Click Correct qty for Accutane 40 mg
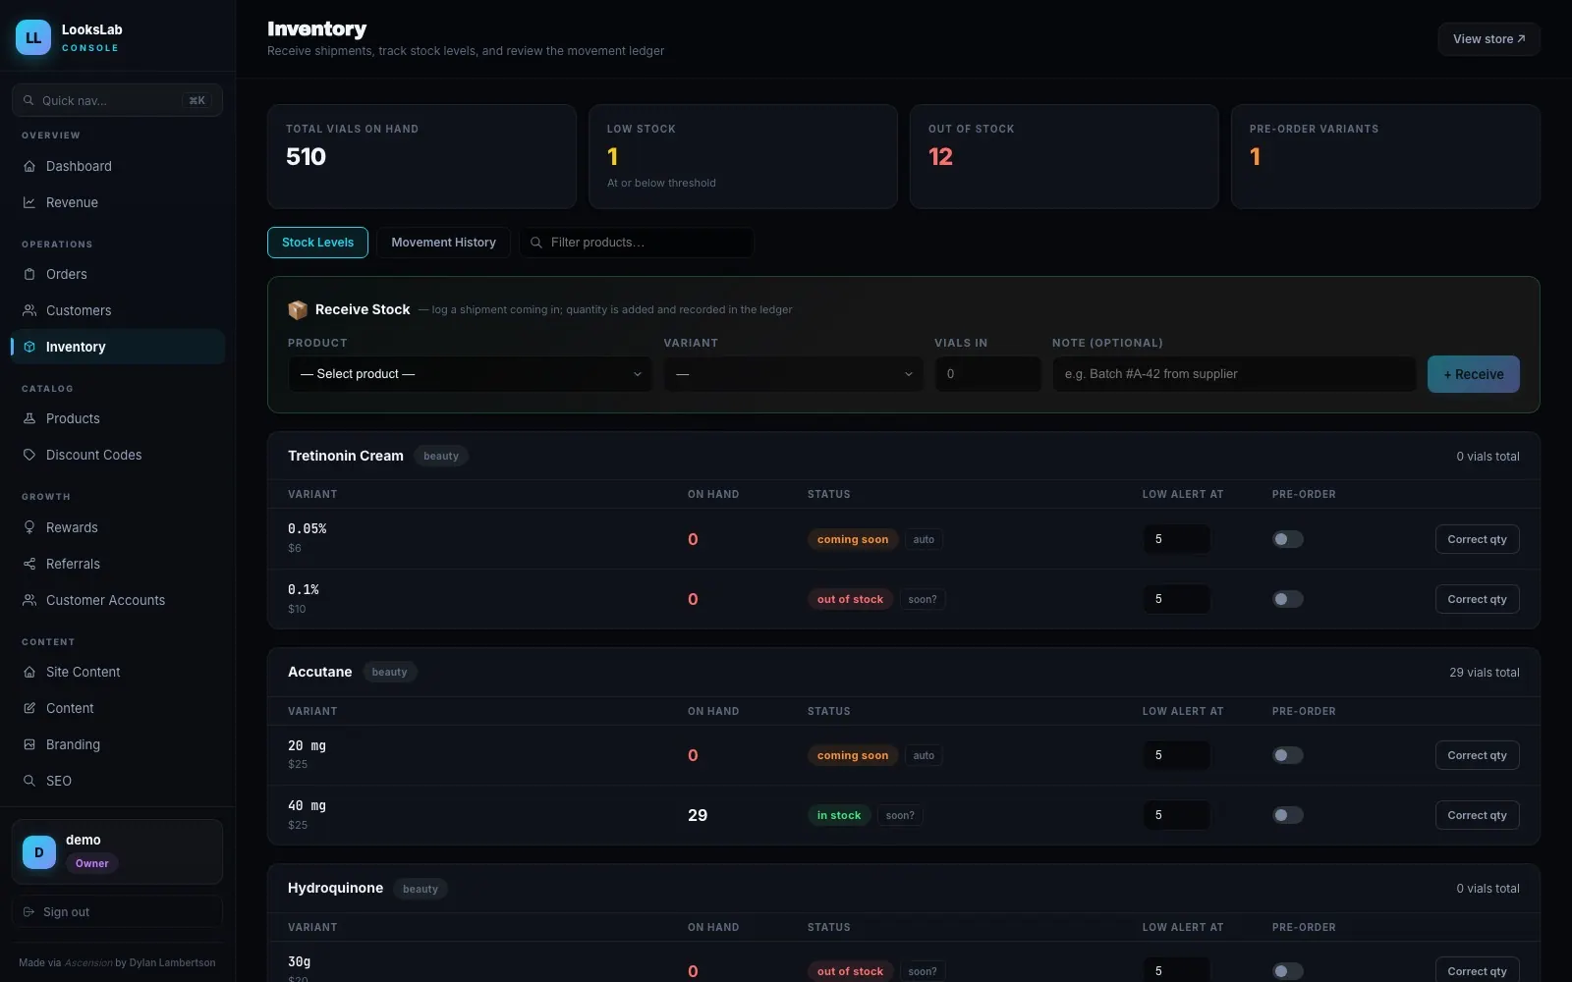Viewport: 1572px width, 982px height. 1477,815
